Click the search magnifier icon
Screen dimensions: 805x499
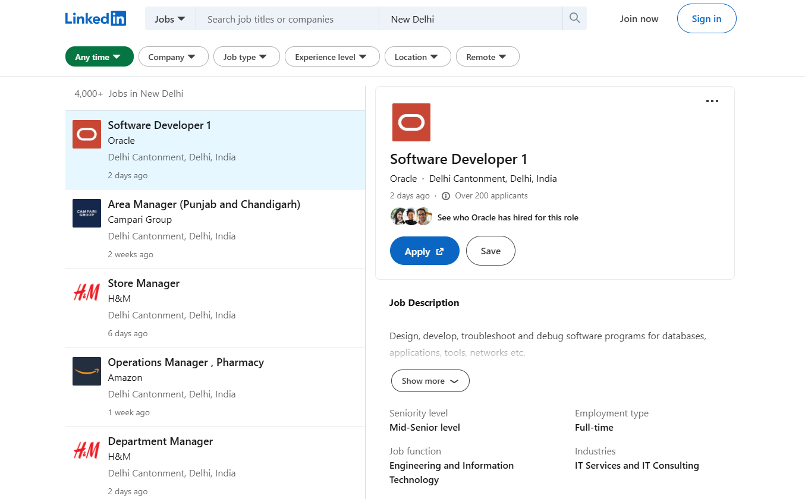pos(574,18)
